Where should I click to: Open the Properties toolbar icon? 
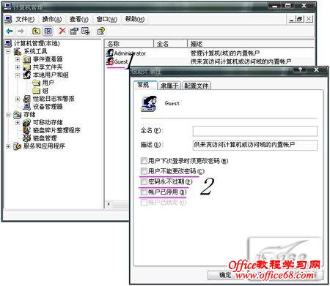click(74, 31)
